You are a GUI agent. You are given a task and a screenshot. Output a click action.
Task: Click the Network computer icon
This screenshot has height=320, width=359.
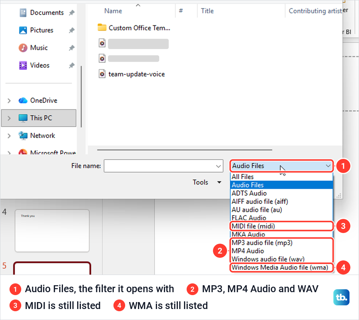(x=23, y=135)
